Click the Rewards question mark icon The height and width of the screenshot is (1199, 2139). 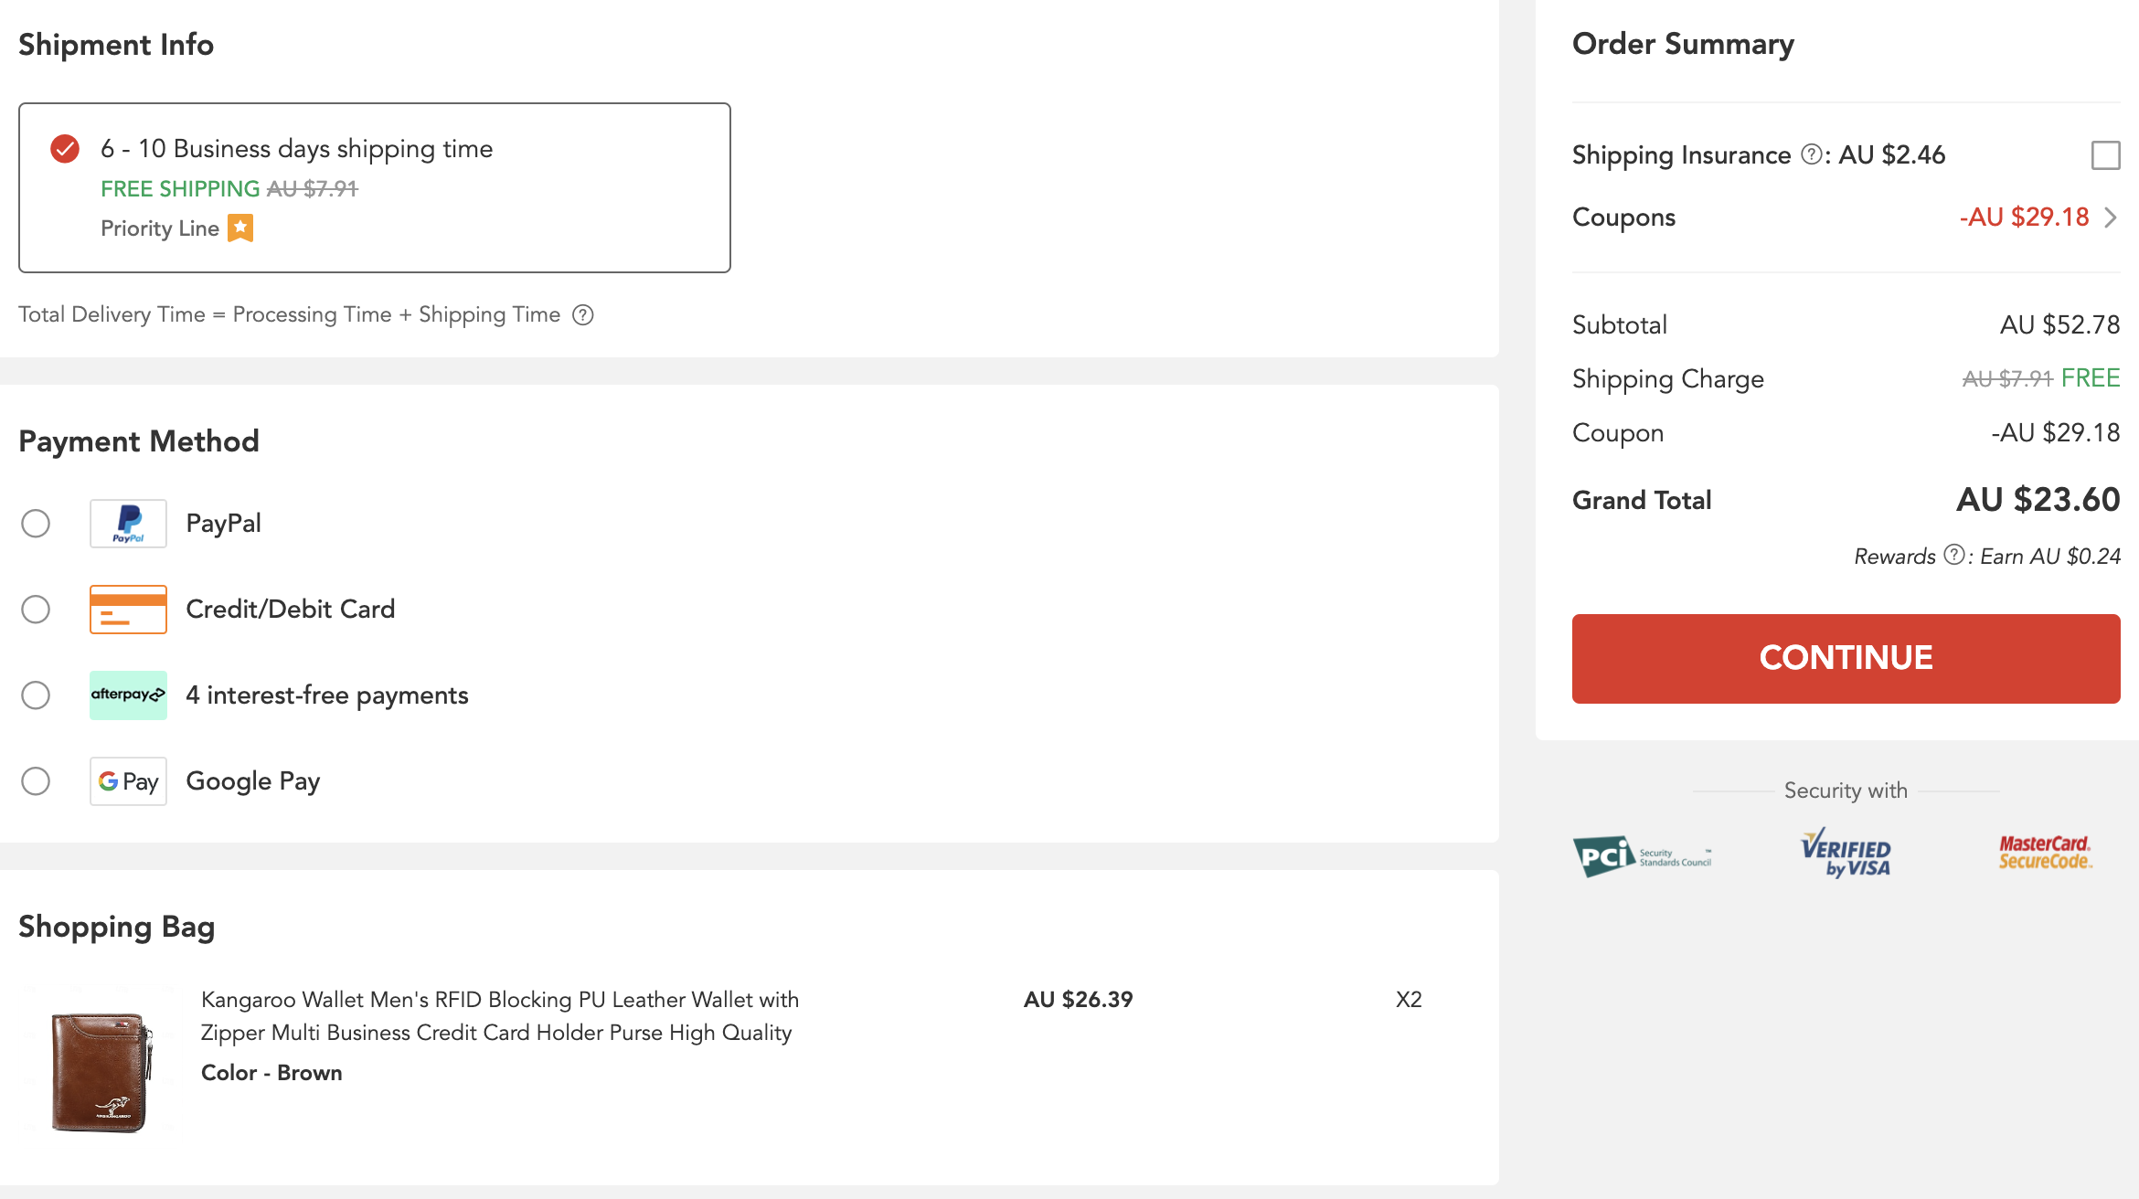click(1953, 556)
